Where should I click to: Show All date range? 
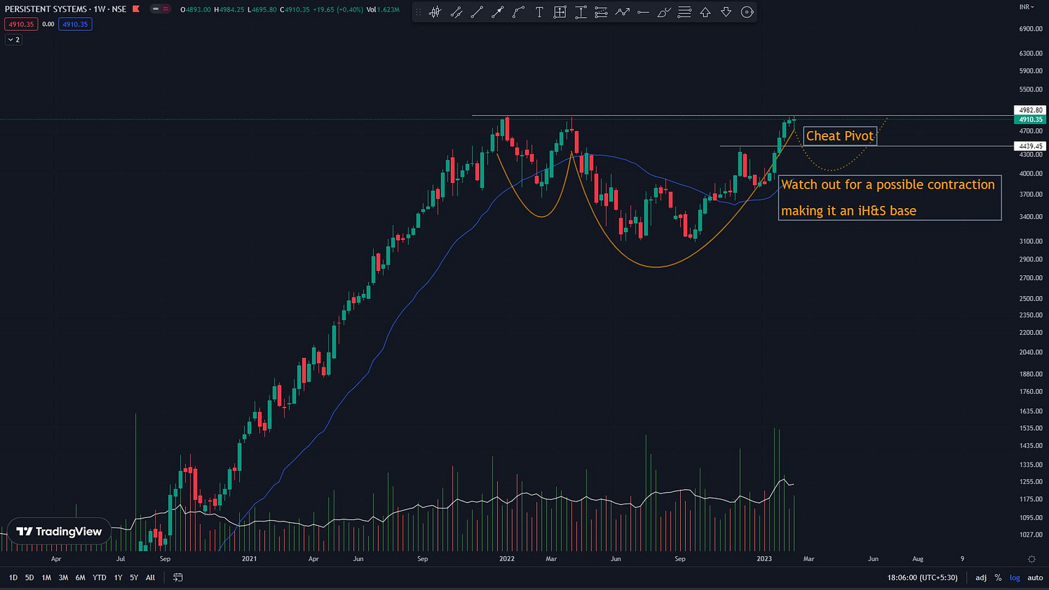[151, 577]
